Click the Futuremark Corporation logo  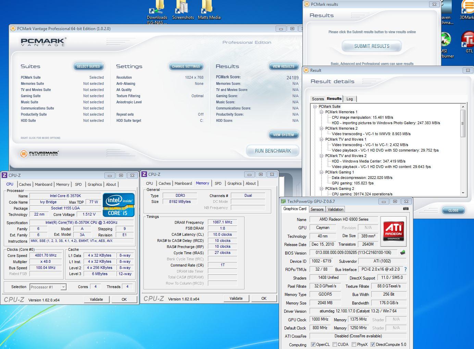(x=39, y=153)
